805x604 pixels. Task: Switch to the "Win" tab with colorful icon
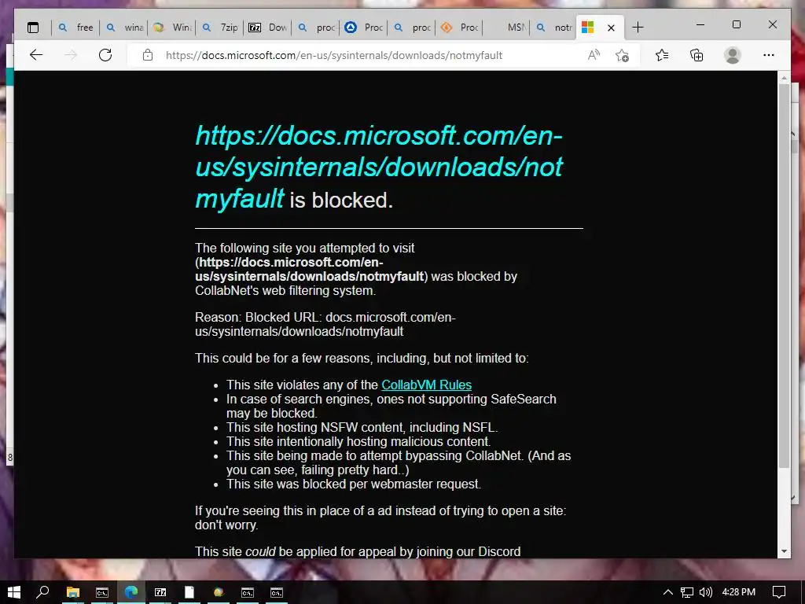point(172,28)
